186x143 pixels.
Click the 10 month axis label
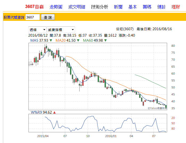tap(88, 136)
